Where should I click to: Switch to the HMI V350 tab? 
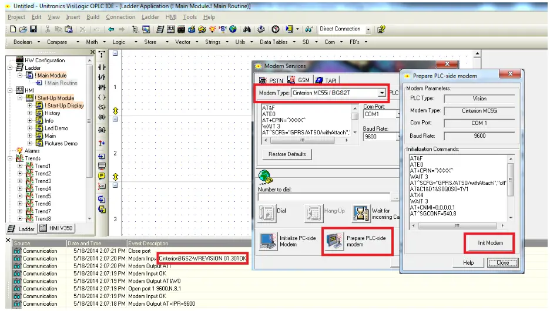coord(56,228)
